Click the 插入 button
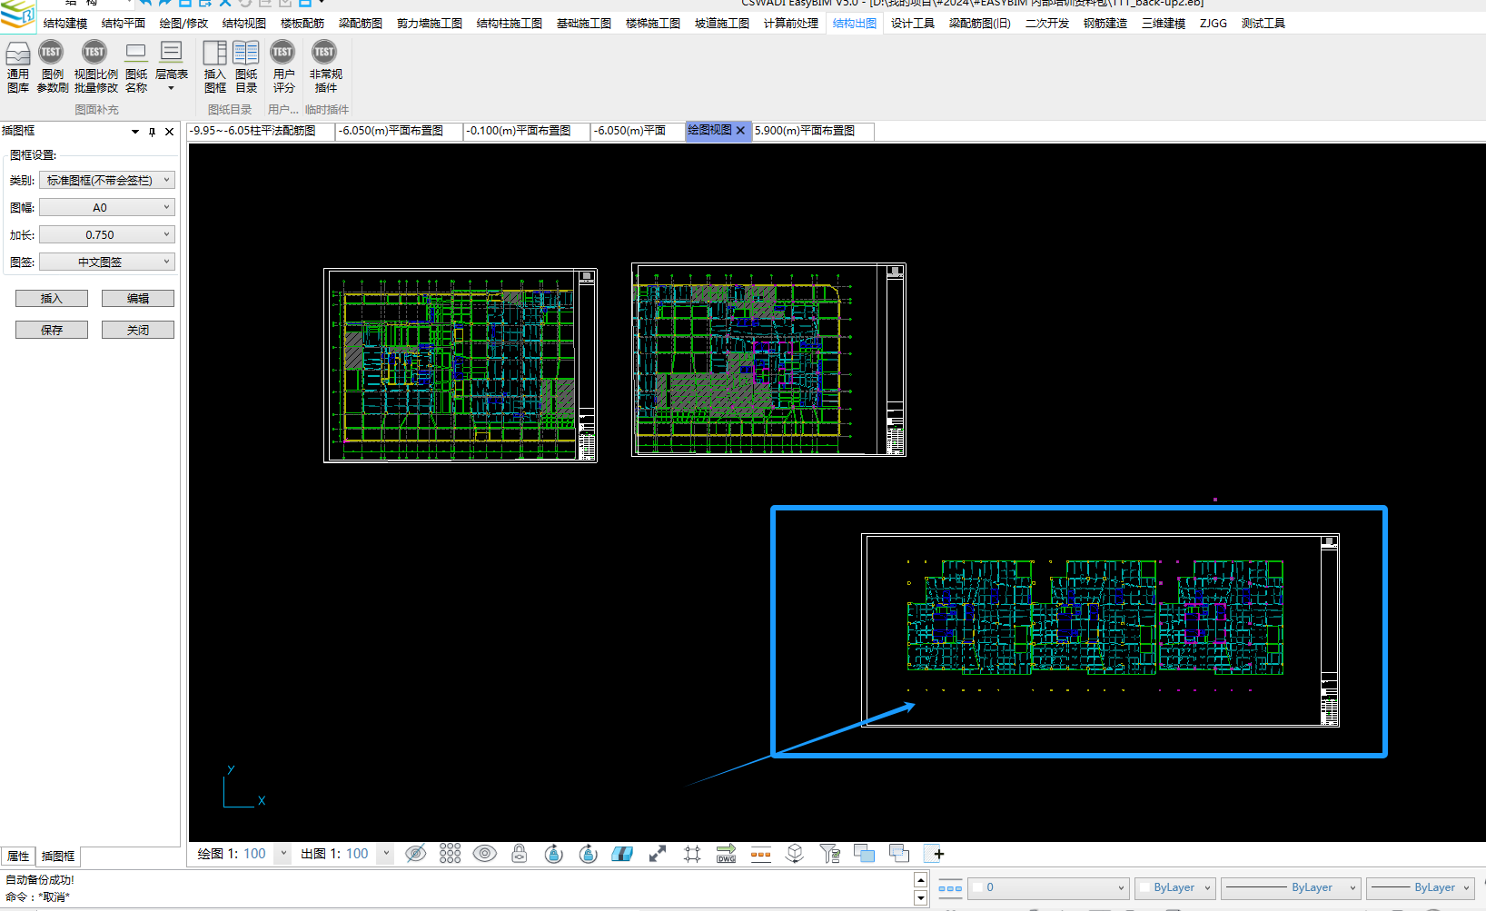Viewport: 1486px width, 911px height. pyautogui.click(x=52, y=299)
